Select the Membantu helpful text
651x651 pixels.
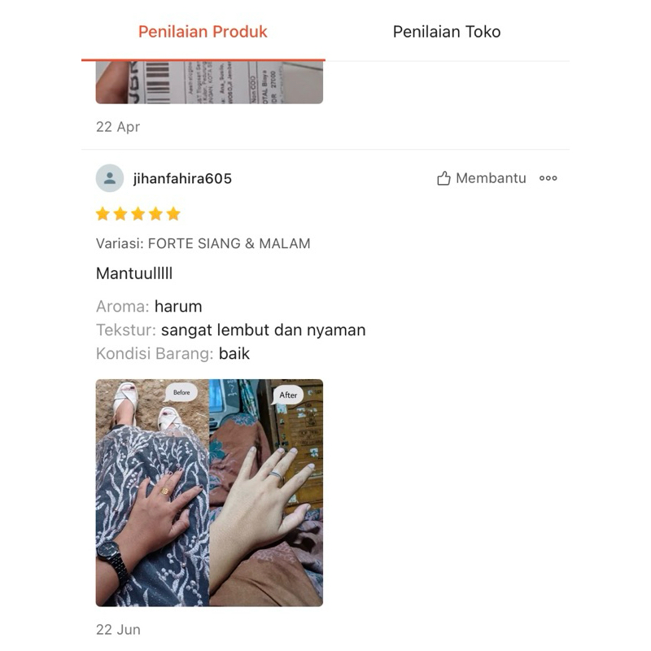(x=491, y=178)
